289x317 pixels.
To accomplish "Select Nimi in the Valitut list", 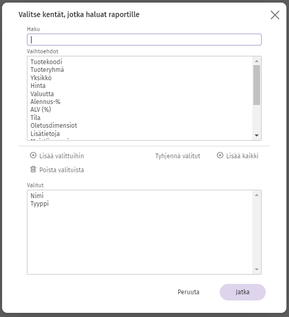I will point(140,195).
